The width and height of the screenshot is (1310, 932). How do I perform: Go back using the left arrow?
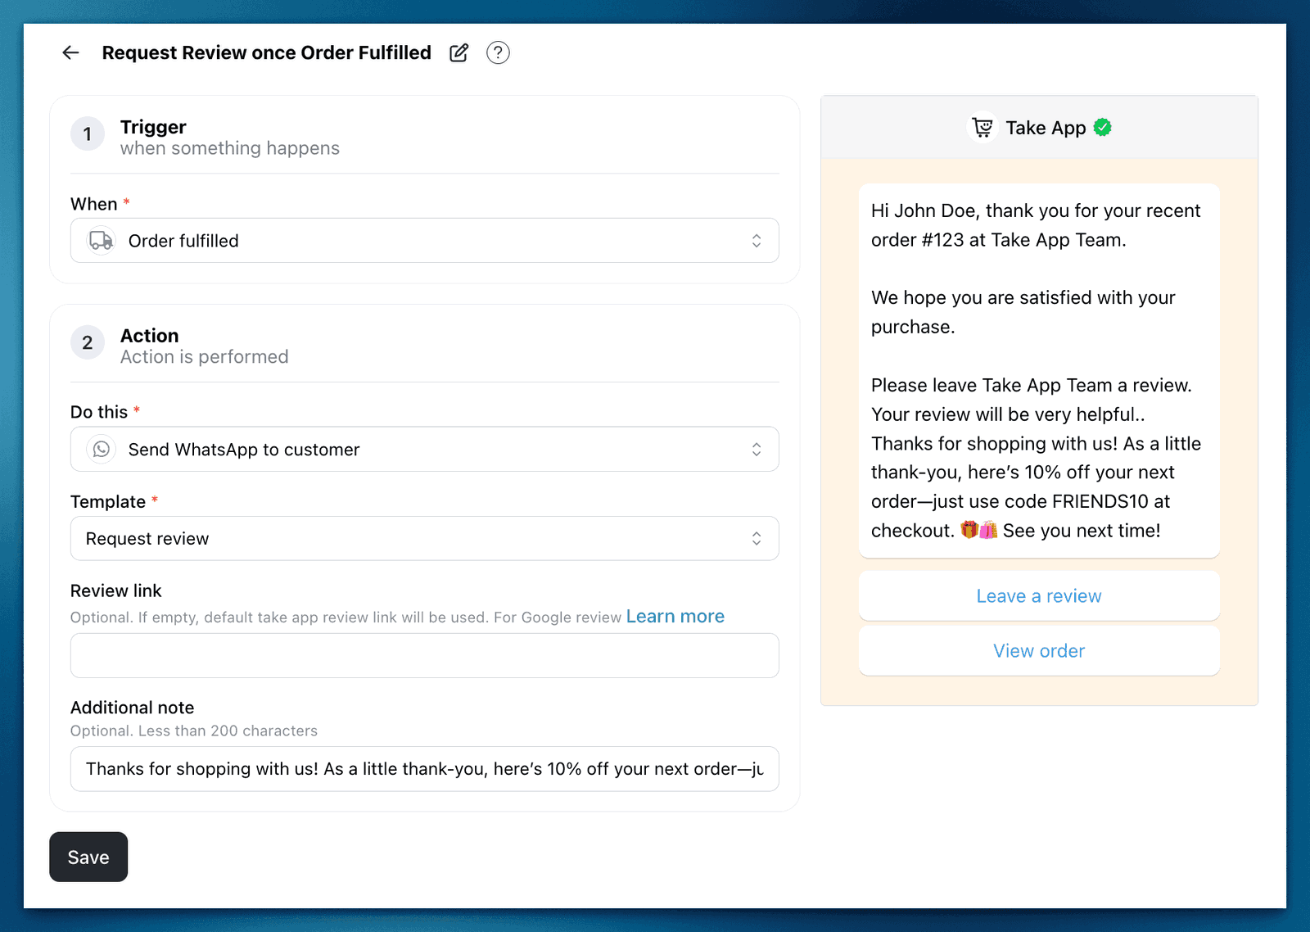tap(71, 52)
